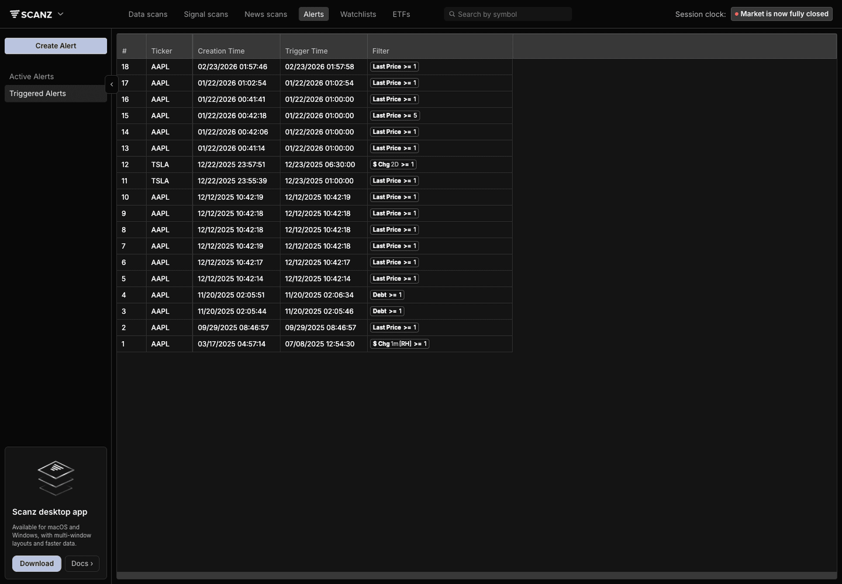Screen dimensions: 842x584
Task: Select the Alerts tab
Action: (313, 14)
